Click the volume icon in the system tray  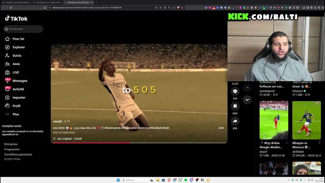click(x=312, y=180)
